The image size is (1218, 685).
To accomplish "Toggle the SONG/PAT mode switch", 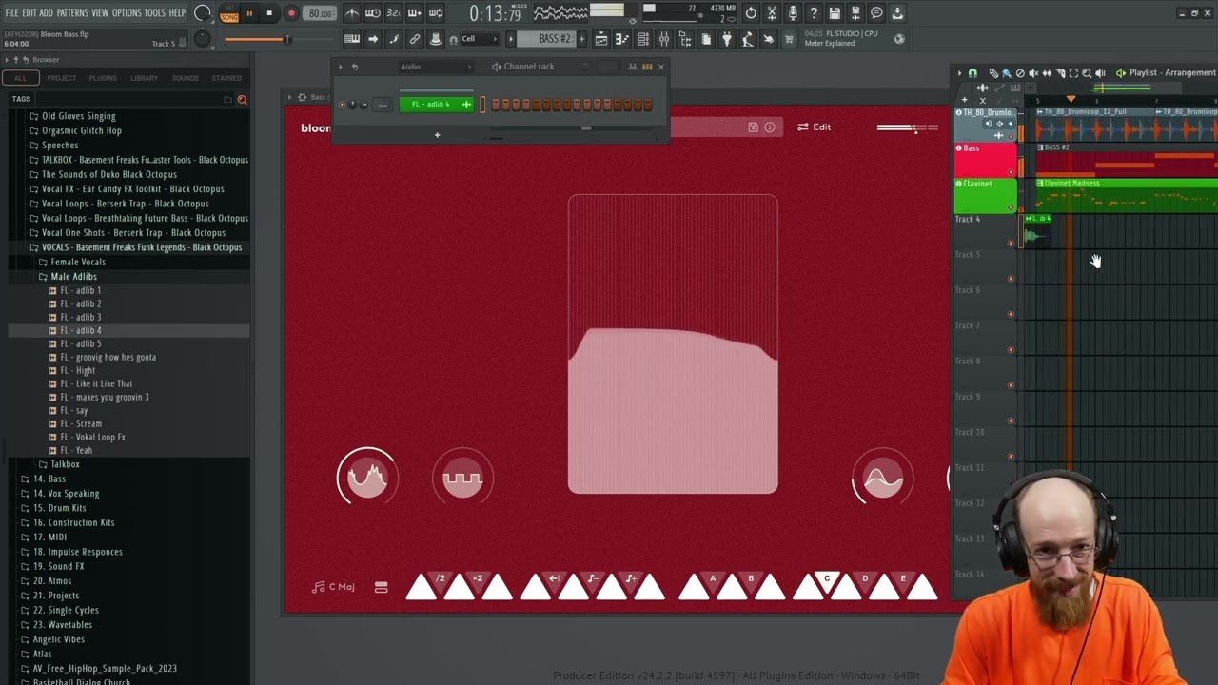I will [229, 13].
